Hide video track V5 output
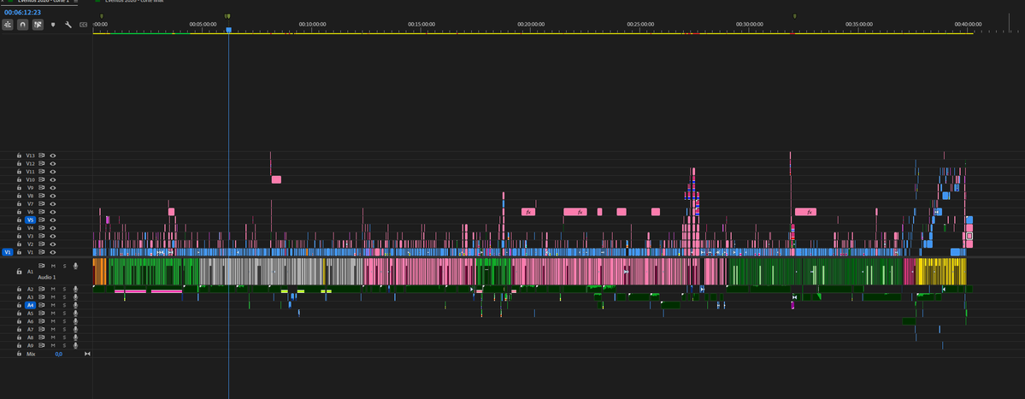Image resolution: width=1025 pixels, height=399 pixels. tap(53, 220)
